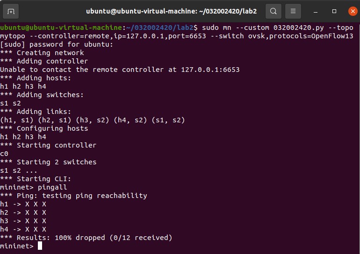This screenshot has height=254, width=360.
Task: Click the links list '(h1, s1) (h2, s1)...' line
Action: [93, 120]
